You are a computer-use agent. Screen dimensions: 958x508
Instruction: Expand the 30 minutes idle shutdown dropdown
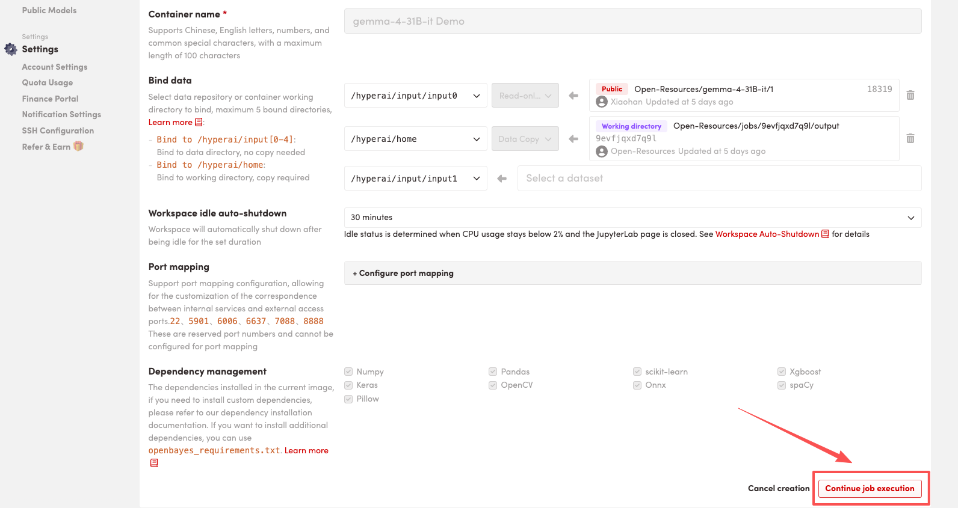pos(632,218)
